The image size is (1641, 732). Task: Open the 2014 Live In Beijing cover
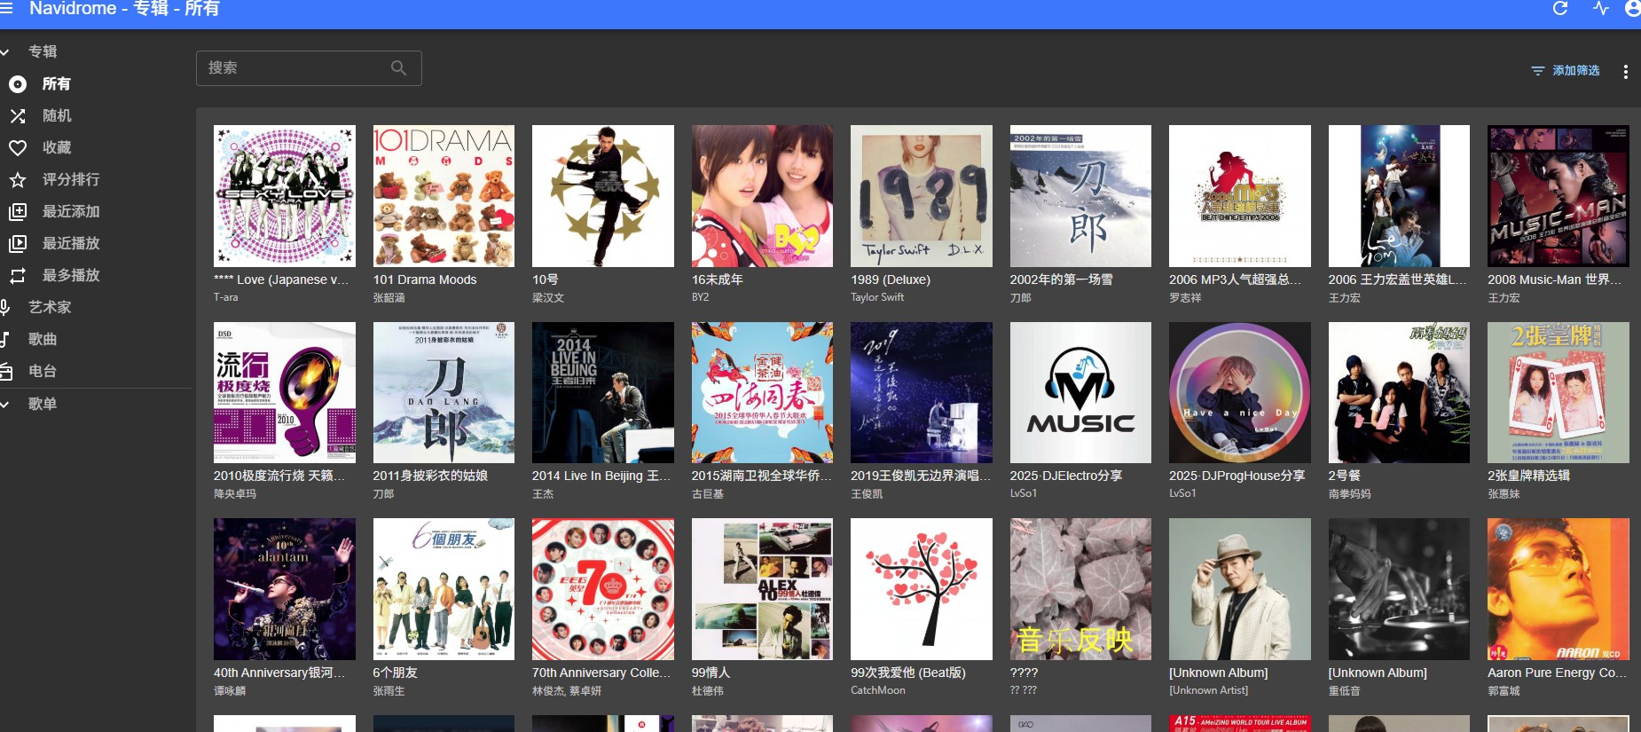[x=603, y=392]
